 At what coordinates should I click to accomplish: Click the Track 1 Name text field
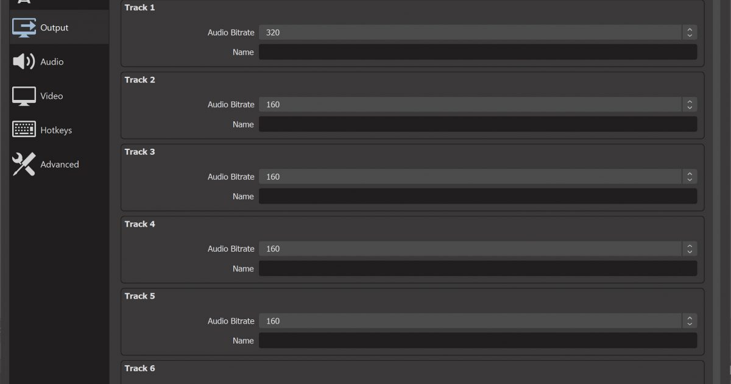click(478, 52)
